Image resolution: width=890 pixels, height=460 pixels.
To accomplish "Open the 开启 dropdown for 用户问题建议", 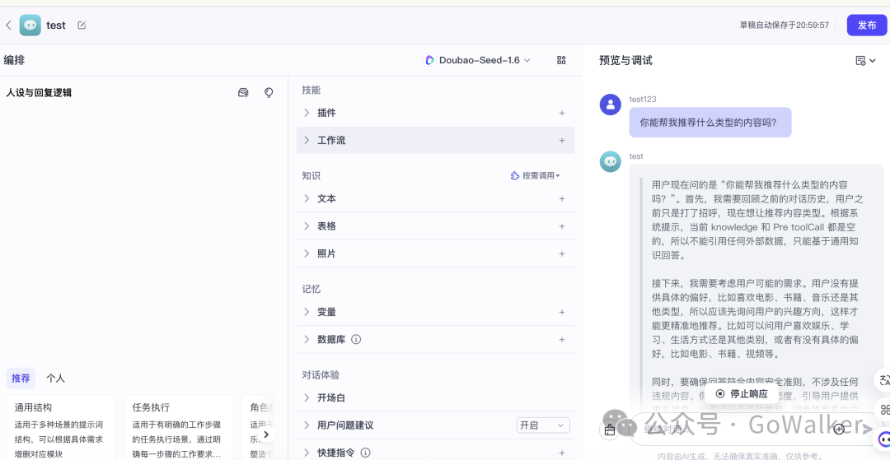I will tap(543, 425).
